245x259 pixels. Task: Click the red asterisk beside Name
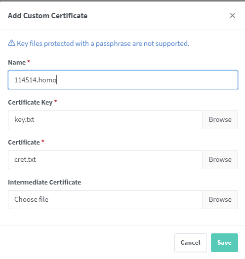[29, 61]
